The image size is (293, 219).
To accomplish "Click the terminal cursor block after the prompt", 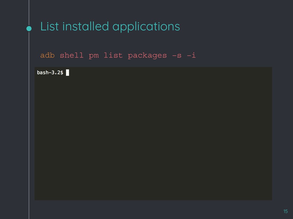I will 68,73.
